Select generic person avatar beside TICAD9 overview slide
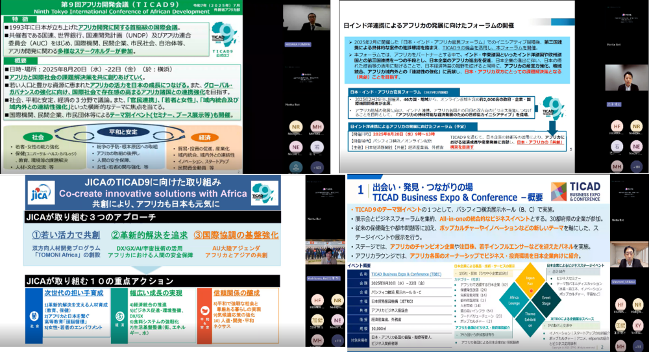649x352 pixels. click(295, 167)
